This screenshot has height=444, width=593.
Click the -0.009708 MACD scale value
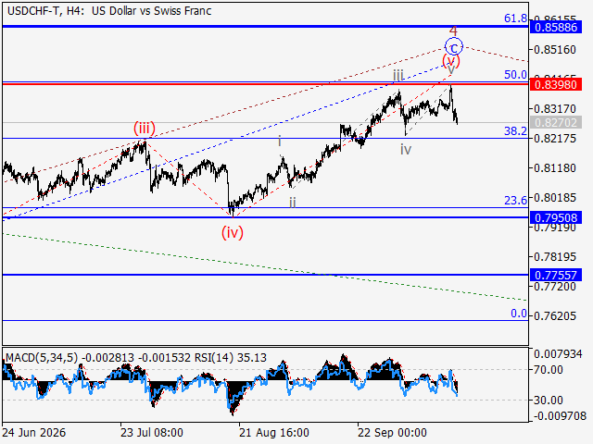[560, 416]
